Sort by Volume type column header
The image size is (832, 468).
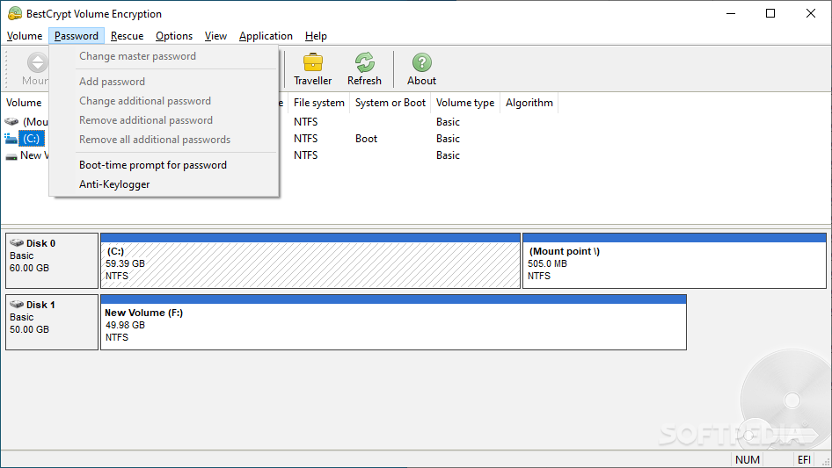point(465,103)
